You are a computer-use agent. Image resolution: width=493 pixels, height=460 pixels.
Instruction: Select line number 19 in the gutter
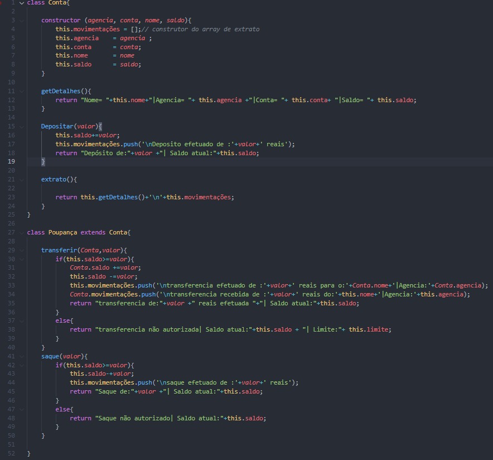coord(12,161)
